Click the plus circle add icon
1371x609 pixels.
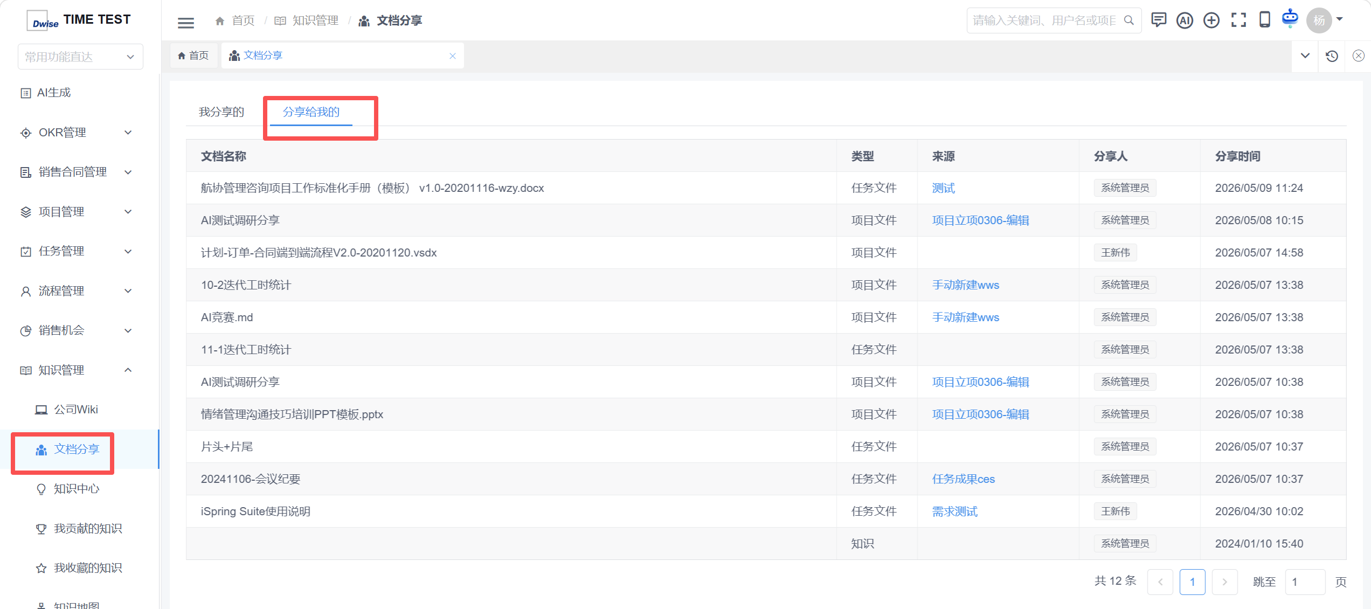(1211, 20)
